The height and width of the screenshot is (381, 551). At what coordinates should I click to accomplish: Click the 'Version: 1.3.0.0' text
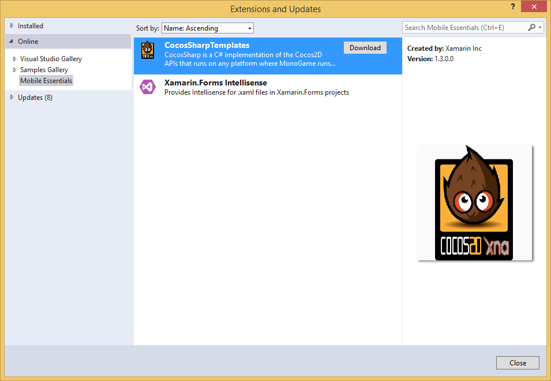pos(430,59)
